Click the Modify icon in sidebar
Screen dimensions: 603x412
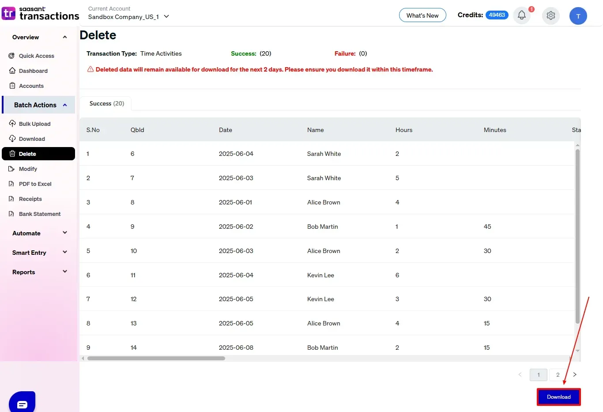(12, 169)
